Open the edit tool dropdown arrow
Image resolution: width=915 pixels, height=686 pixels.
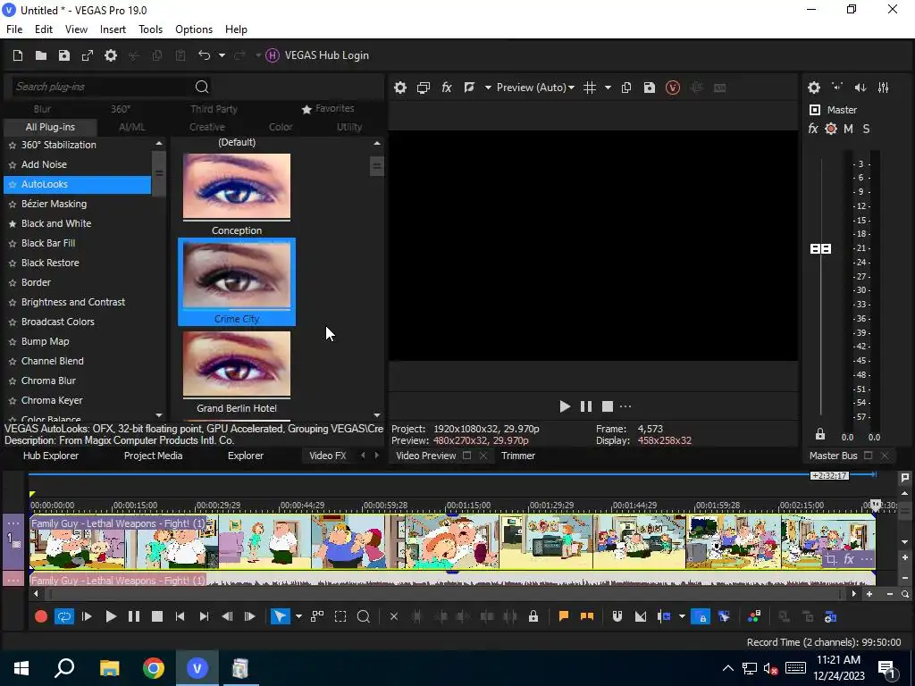(x=298, y=616)
